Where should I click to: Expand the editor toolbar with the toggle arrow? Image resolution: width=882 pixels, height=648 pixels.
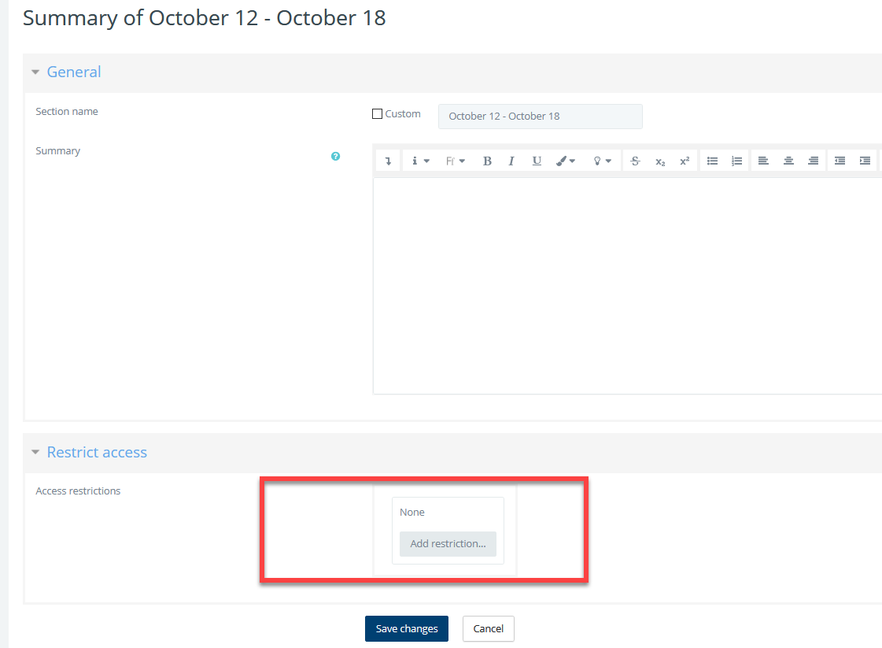tap(388, 161)
